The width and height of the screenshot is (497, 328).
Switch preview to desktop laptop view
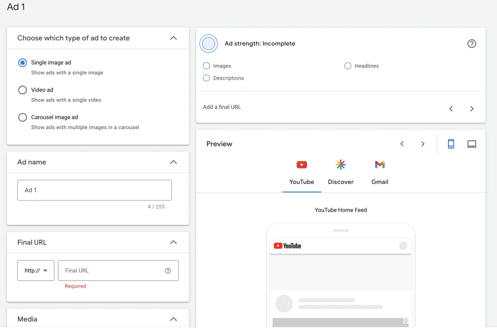pyautogui.click(x=472, y=144)
